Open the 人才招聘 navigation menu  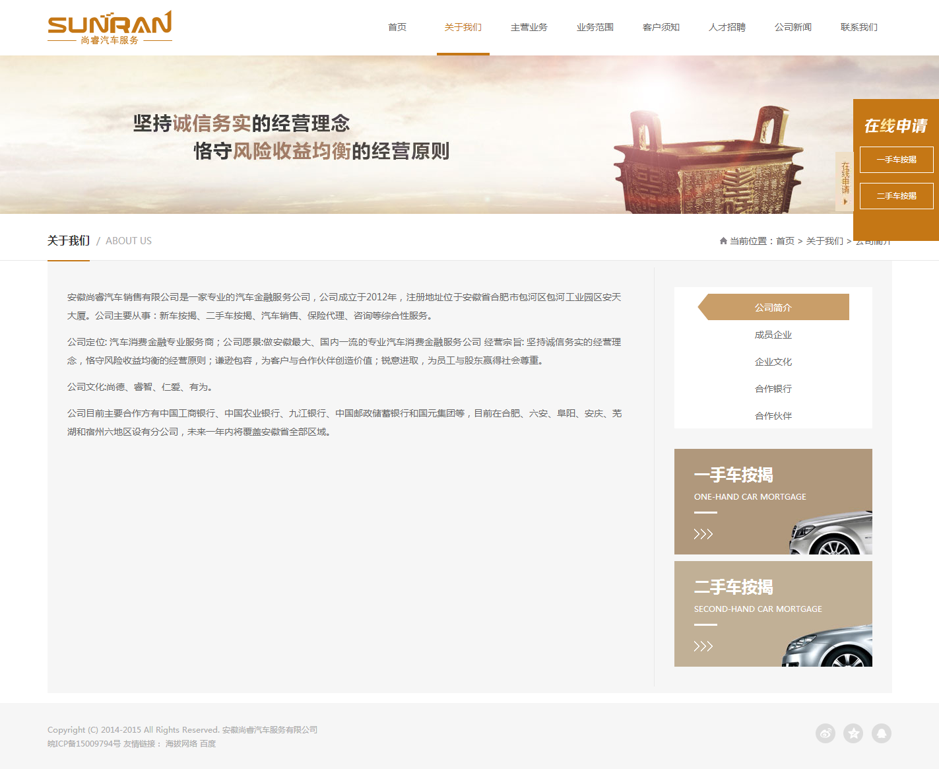727,28
